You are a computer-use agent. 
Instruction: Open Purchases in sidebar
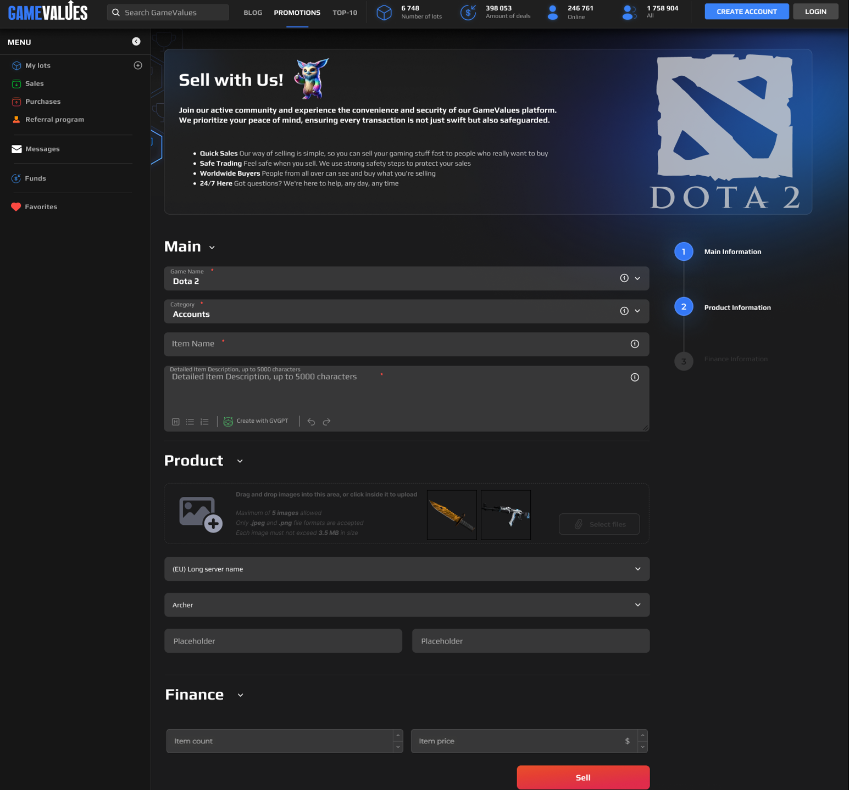click(x=43, y=102)
